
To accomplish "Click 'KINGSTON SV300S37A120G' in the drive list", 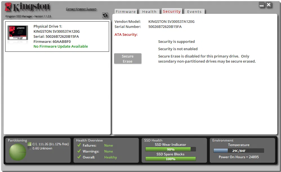I will pos(56,31).
